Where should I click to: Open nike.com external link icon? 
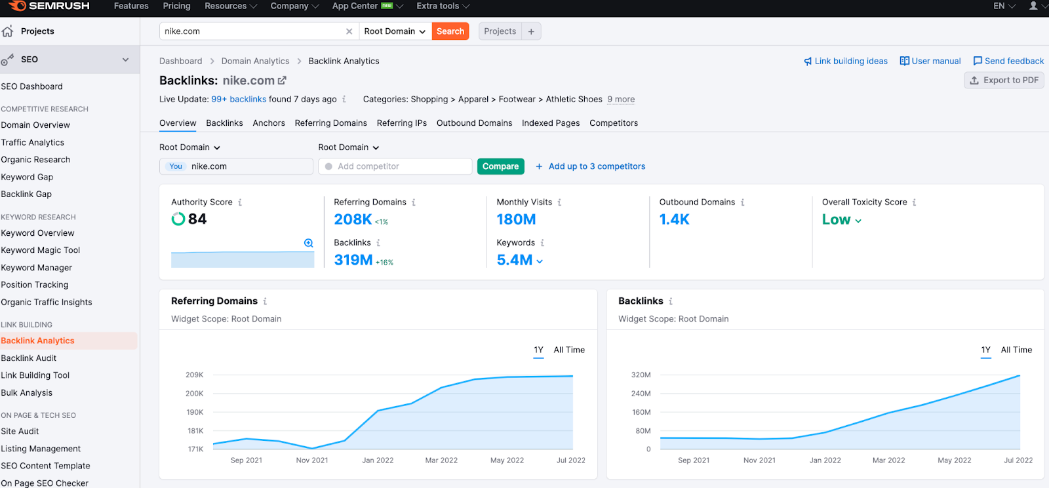pyautogui.click(x=282, y=81)
